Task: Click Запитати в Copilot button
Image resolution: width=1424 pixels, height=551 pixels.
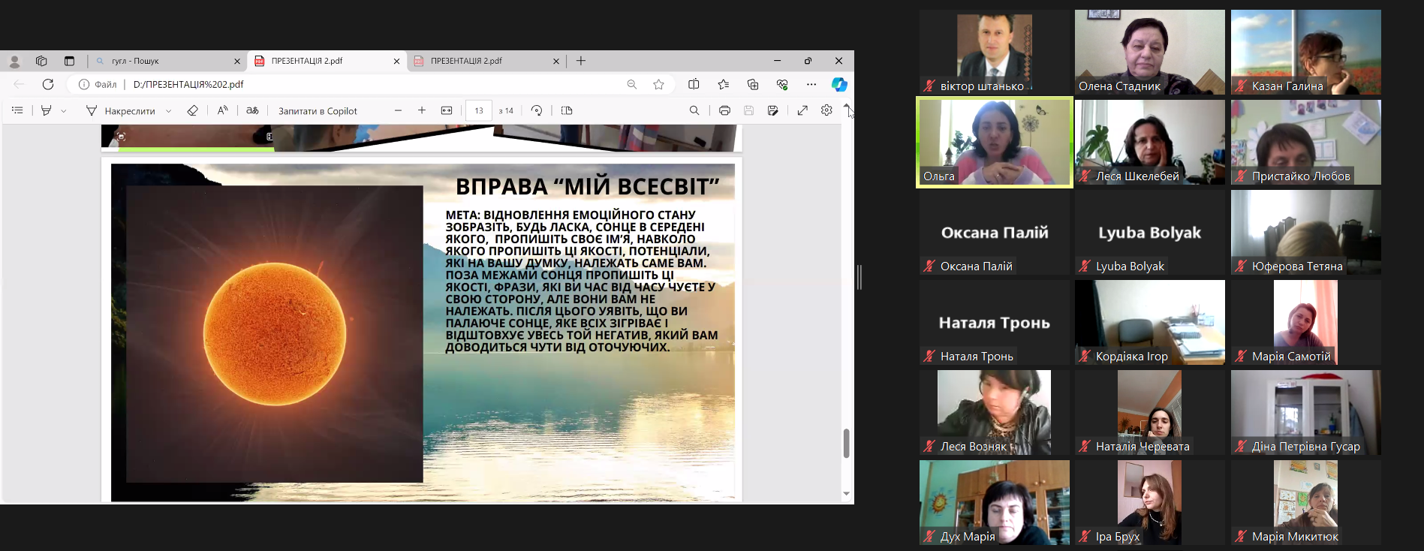Action: pos(318,111)
